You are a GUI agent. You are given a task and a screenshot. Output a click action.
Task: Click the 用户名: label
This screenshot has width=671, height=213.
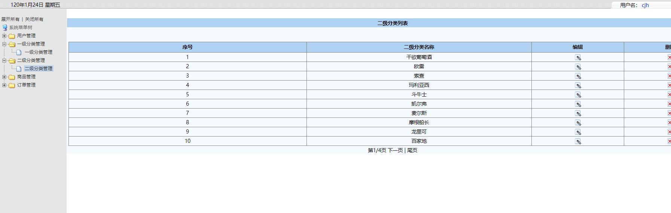pos(629,5)
